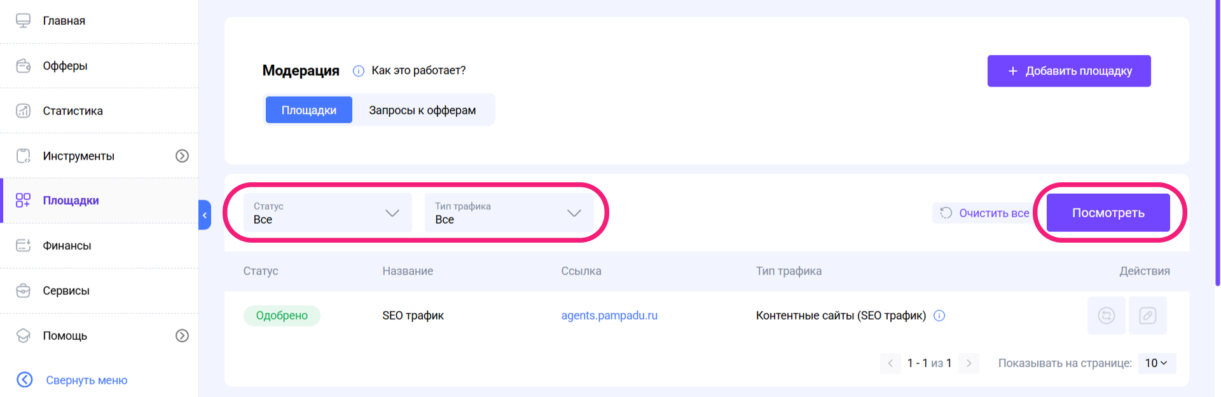The image size is (1221, 397).
Task: Open the Тип трафика filter dropdown
Action: pyautogui.click(x=509, y=213)
